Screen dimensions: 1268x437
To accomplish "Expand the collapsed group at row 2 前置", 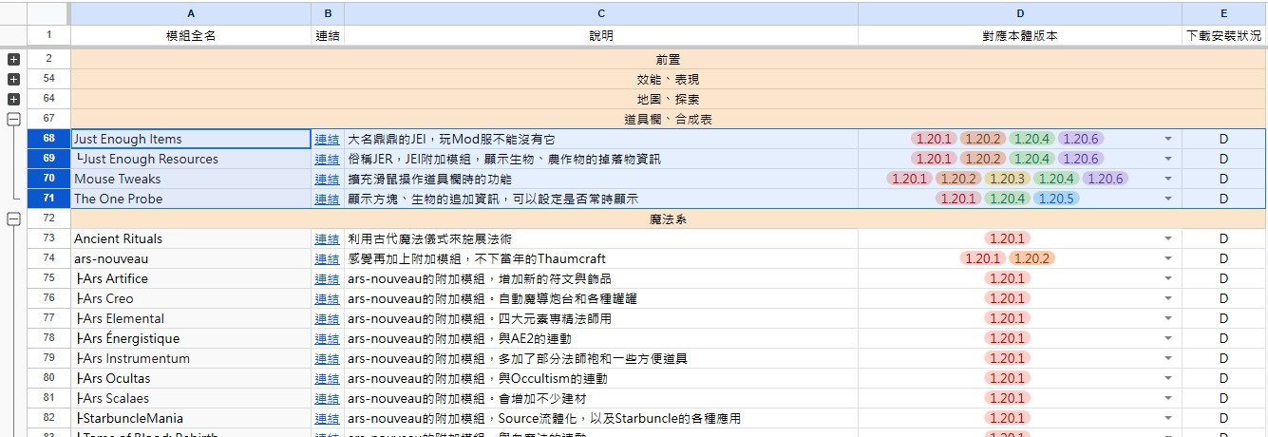I will tap(13, 59).
